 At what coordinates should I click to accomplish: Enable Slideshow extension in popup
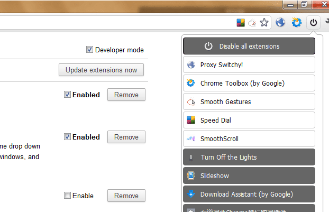click(x=249, y=175)
